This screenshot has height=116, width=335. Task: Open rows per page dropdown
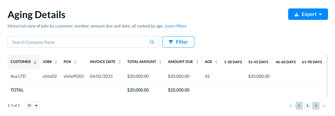pyautogui.click(x=32, y=105)
